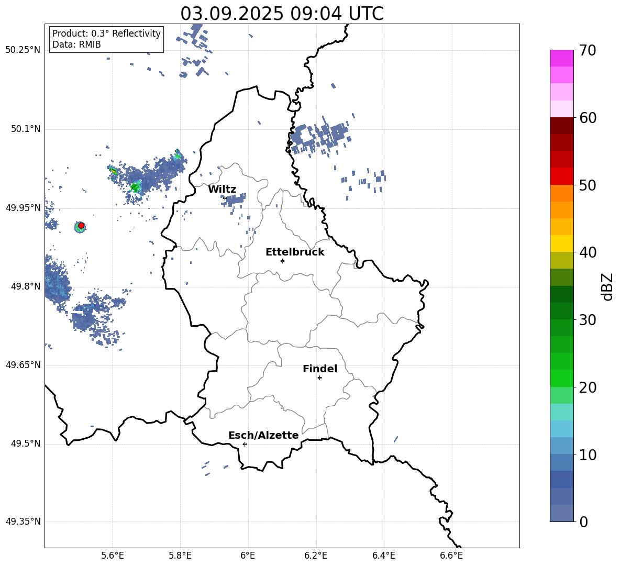This screenshot has width=620, height=566.
Task: Click the 30 tick on colorbar
Action: (x=588, y=320)
